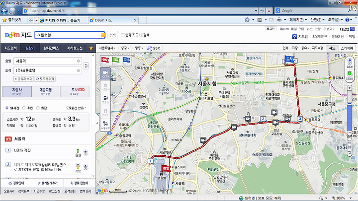Click the 인쇄 print link above map
The image size is (358, 201).
click(285, 48)
